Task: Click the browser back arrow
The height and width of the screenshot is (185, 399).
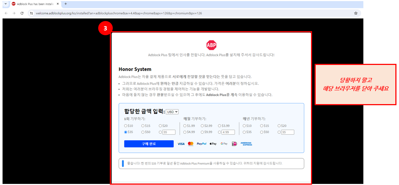Action: (6, 13)
